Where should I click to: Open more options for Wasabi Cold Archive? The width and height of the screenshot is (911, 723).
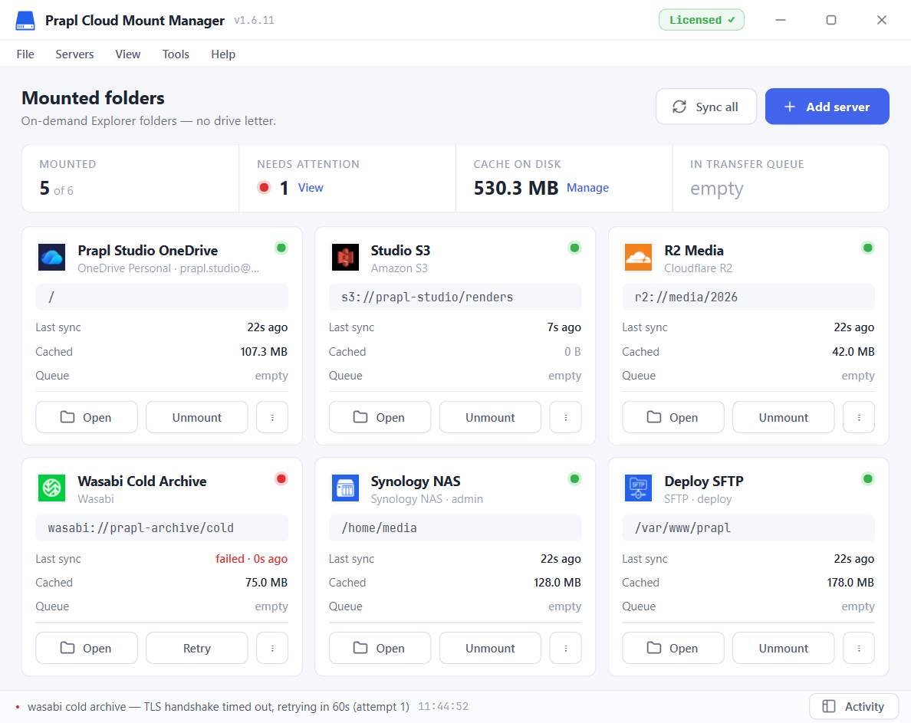(x=272, y=648)
